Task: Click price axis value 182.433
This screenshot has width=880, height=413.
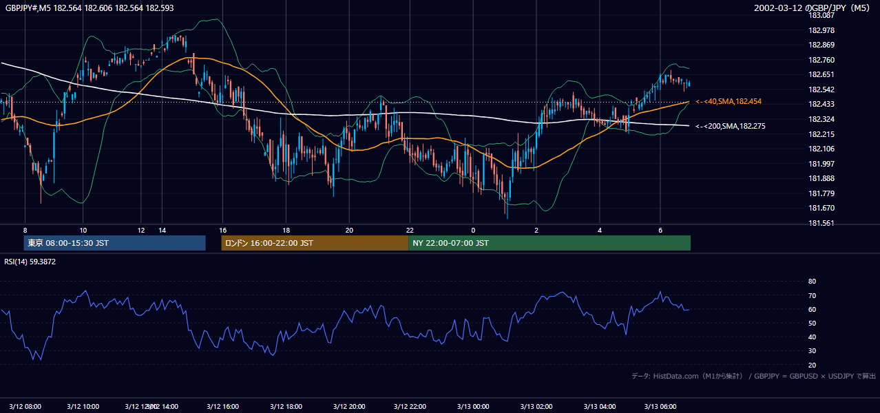Action: (x=821, y=105)
